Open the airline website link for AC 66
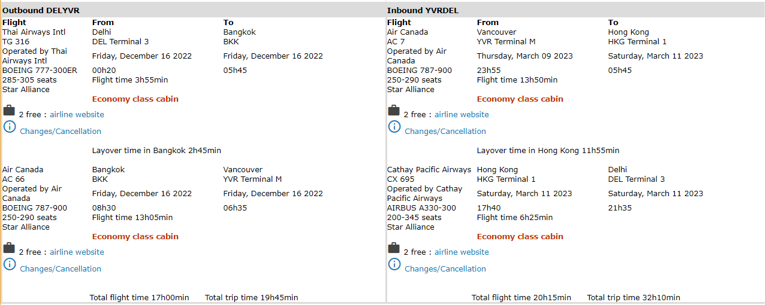The width and height of the screenshot is (766, 305). coord(77,252)
